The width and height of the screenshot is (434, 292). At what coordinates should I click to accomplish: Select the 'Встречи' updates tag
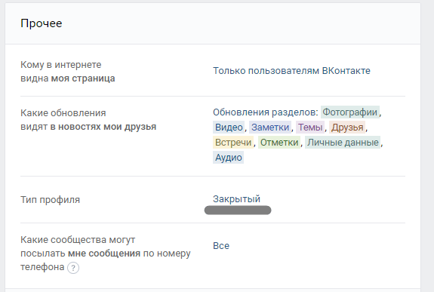(x=233, y=143)
